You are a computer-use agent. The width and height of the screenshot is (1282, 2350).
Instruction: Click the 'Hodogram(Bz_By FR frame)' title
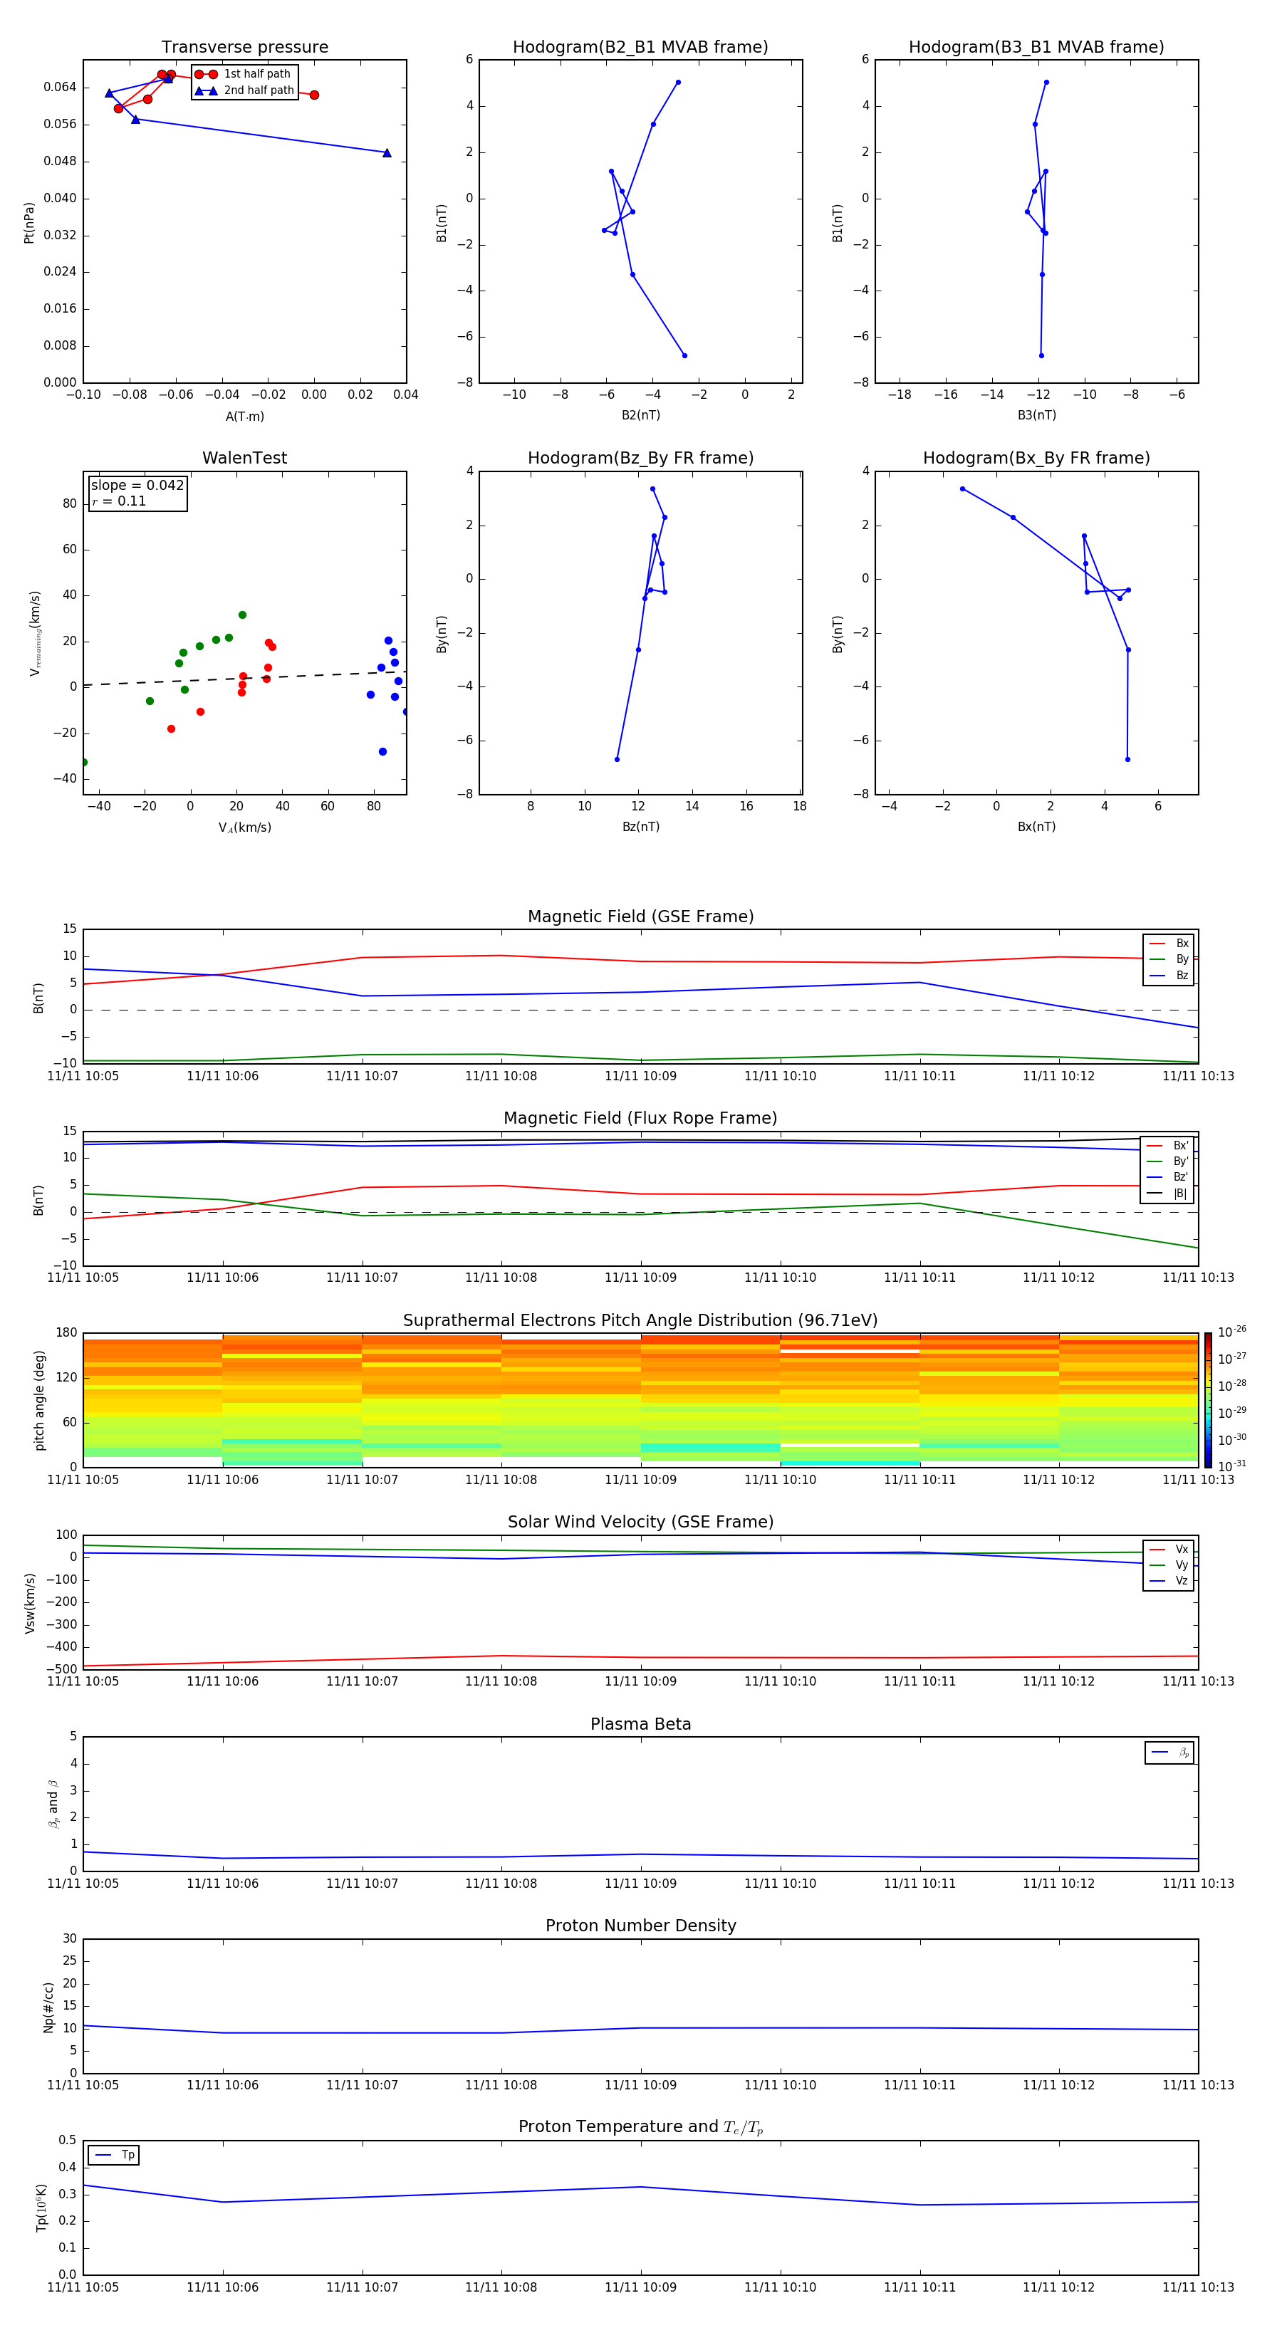click(640, 458)
